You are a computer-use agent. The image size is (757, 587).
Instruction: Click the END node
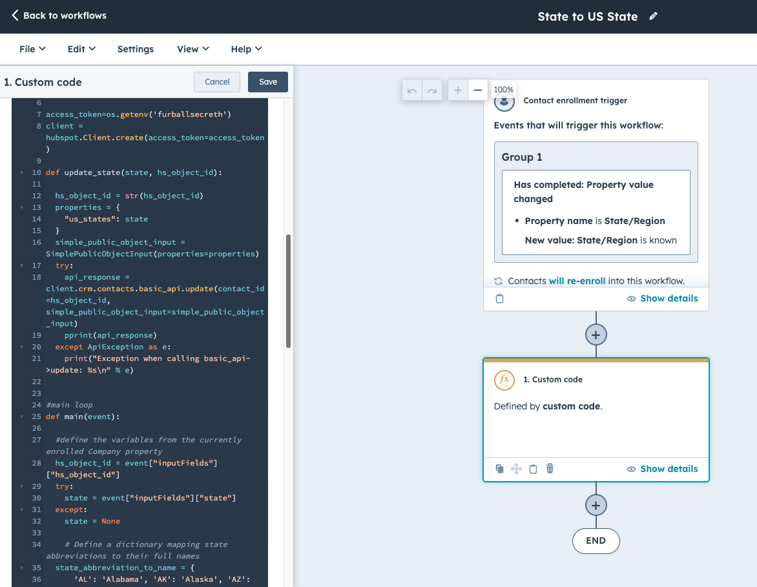click(x=596, y=541)
